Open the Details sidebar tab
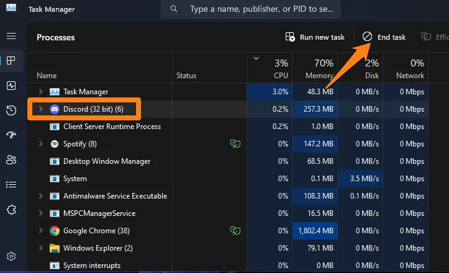Viewport: 449px width, 273px height. [11, 184]
